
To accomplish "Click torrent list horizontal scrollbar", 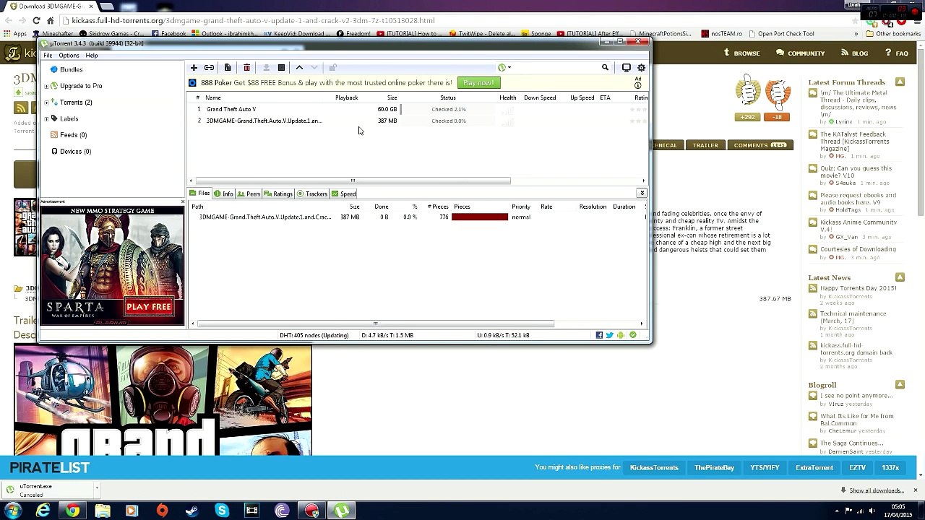I will (x=353, y=181).
